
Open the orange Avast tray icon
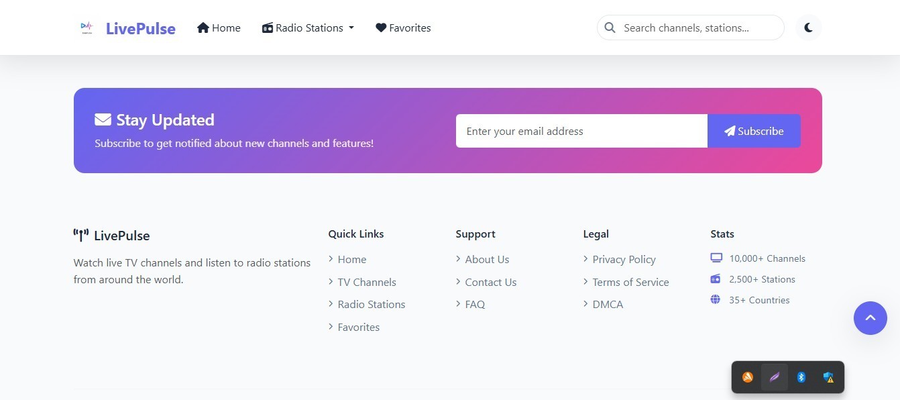[748, 377]
